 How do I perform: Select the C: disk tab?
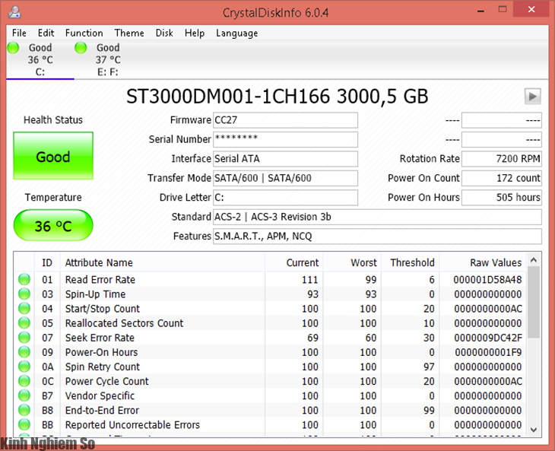pos(40,59)
